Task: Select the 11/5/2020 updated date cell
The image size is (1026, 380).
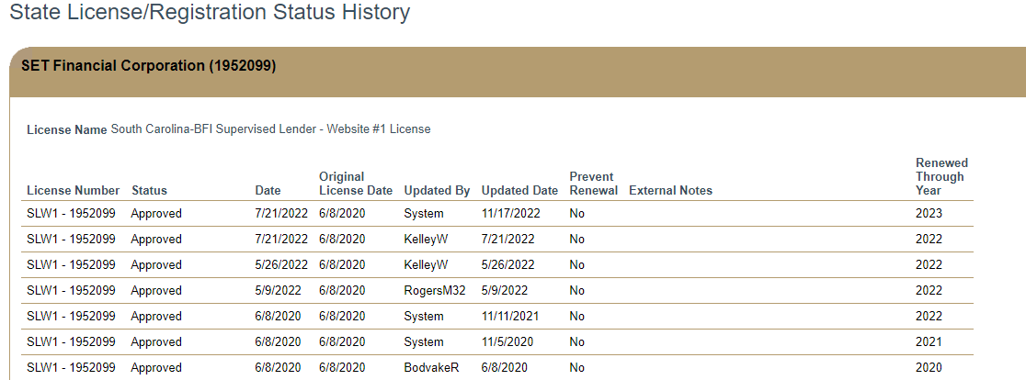Action: coord(507,342)
